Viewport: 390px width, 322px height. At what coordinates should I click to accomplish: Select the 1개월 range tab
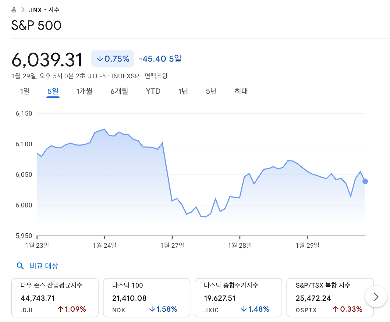click(x=84, y=91)
